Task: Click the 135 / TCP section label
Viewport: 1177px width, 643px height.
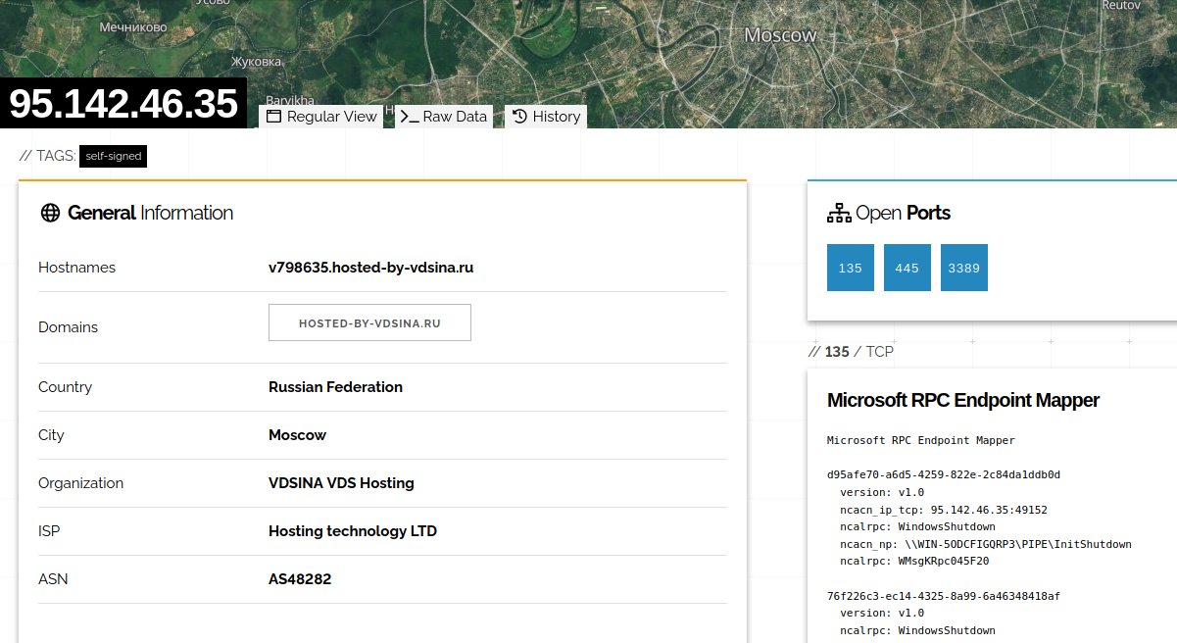Action: point(851,351)
